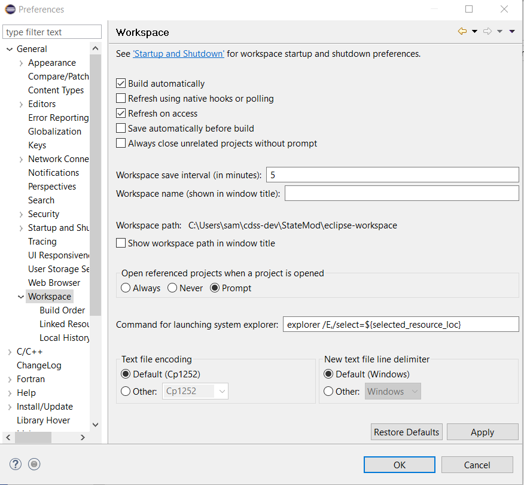Open the Windows line delimiter combo box
Viewport: 524px width, 485px height.
coord(392,391)
